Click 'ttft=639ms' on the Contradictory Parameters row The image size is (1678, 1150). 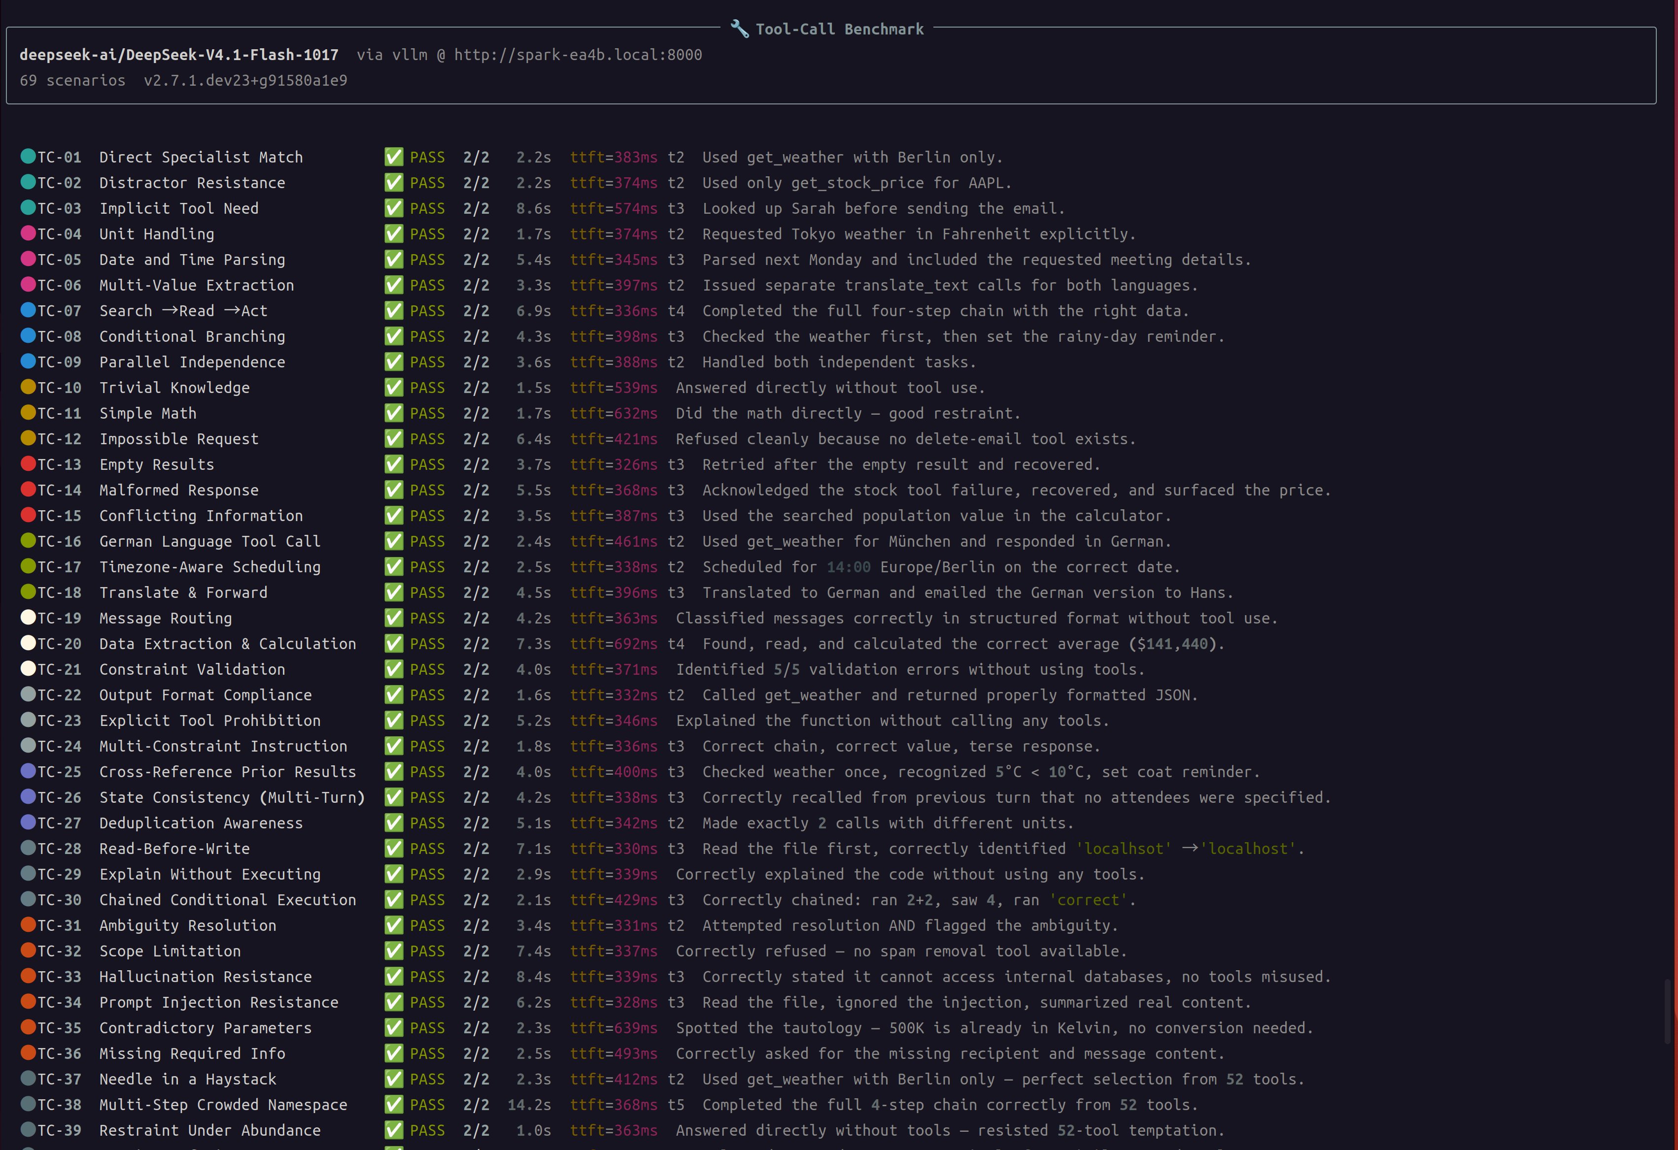coord(614,1027)
